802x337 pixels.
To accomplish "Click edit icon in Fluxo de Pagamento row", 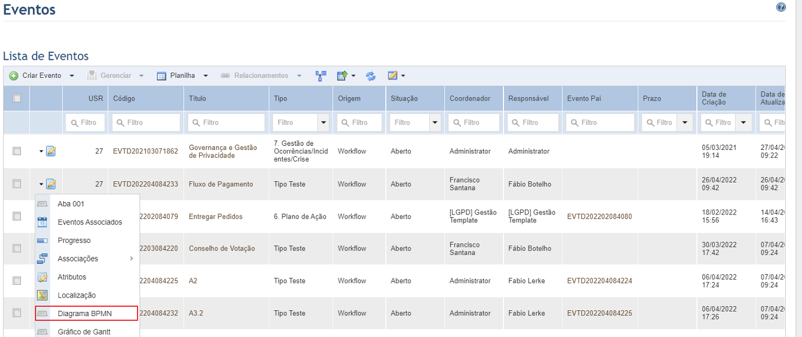I will click(x=51, y=184).
